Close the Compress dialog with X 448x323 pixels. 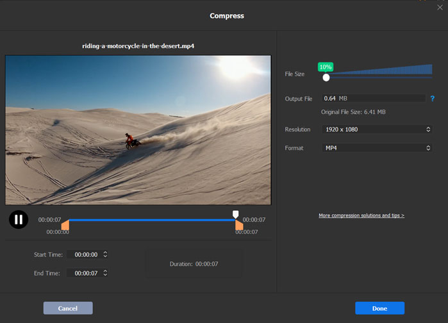point(440,8)
